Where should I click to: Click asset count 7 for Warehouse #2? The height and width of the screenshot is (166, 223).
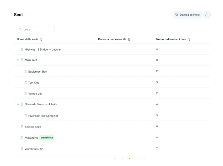tap(157, 149)
